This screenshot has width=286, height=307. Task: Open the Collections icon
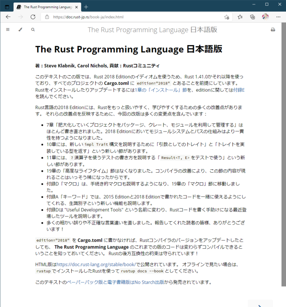click(x=253, y=17)
